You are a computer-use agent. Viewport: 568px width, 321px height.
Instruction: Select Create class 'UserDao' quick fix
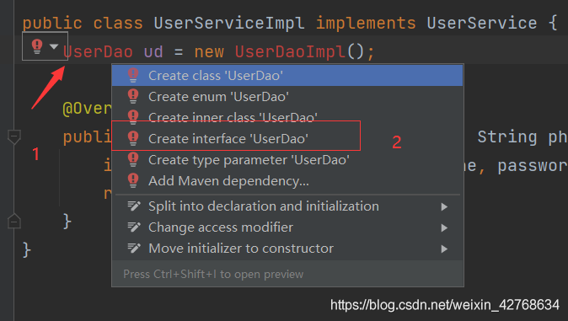pyautogui.click(x=287, y=76)
